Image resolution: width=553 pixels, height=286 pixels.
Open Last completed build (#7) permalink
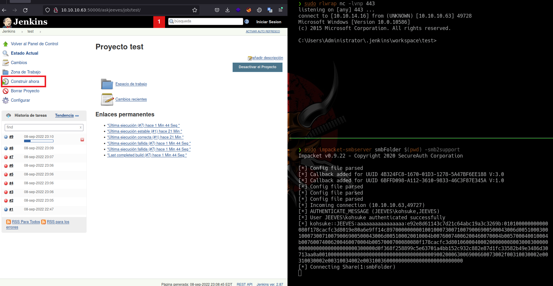click(147, 155)
